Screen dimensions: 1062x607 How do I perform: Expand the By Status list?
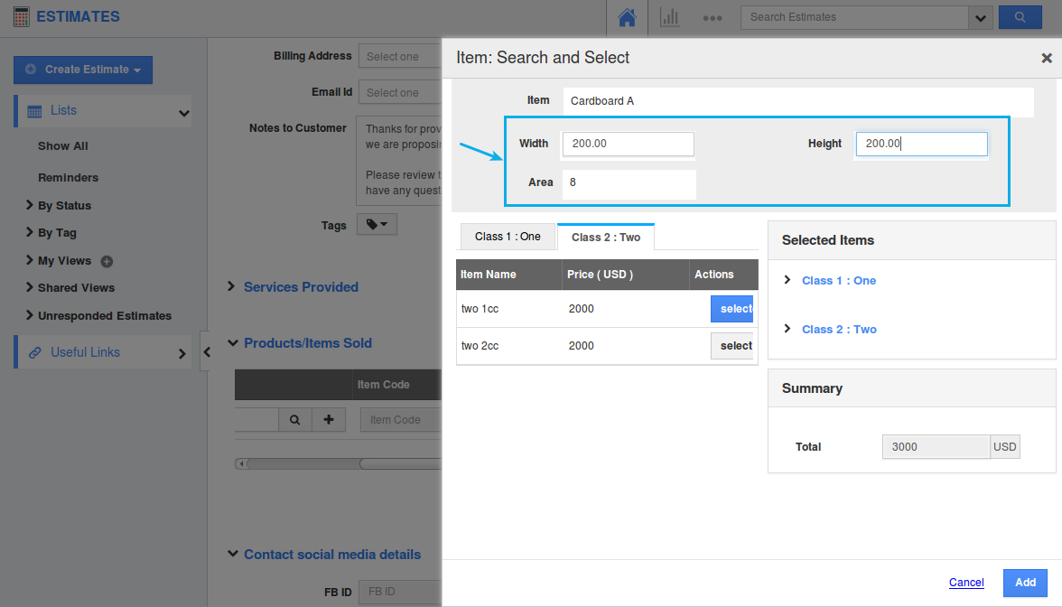tap(31, 206)
